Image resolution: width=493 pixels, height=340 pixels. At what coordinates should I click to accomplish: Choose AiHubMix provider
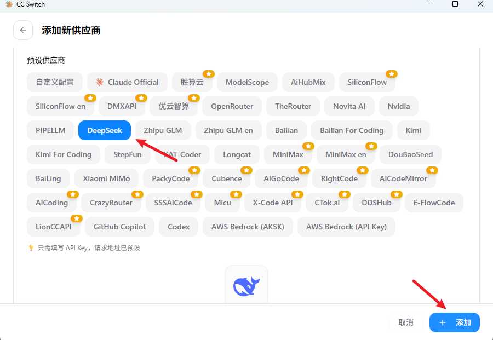pos(308,82)
